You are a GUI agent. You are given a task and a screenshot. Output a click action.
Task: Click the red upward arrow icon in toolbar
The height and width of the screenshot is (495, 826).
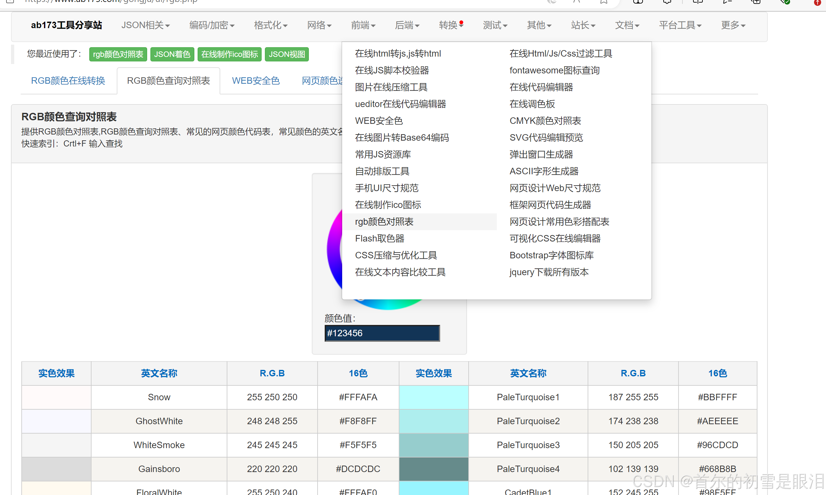pyautogui.click(x=817, y=3)
